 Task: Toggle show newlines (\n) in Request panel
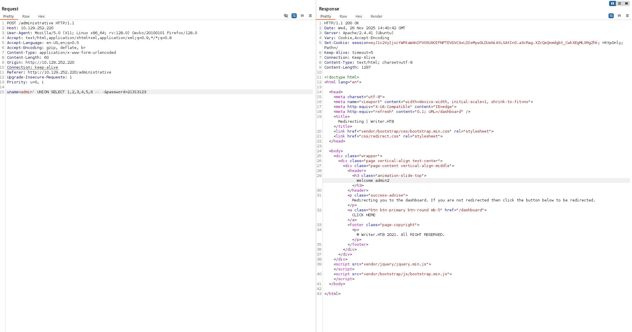click(302, 16)
